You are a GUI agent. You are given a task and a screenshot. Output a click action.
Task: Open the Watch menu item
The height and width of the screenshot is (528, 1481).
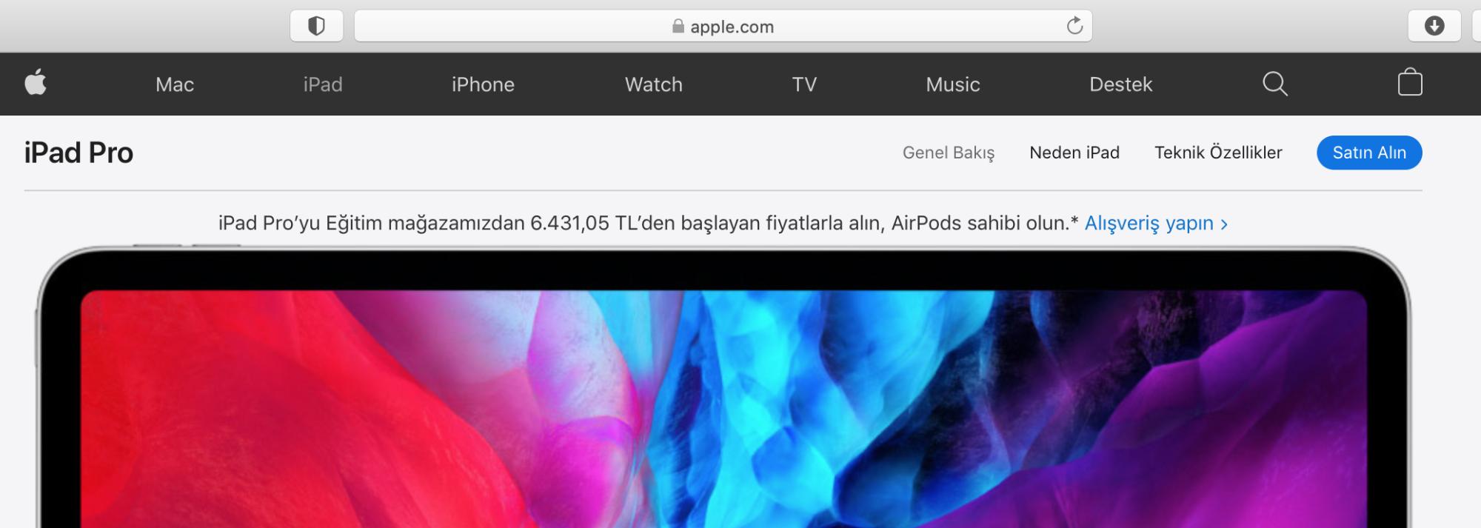653,84
